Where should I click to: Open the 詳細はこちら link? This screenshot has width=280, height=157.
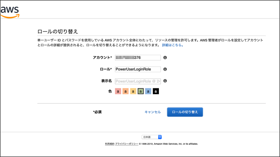173,45
